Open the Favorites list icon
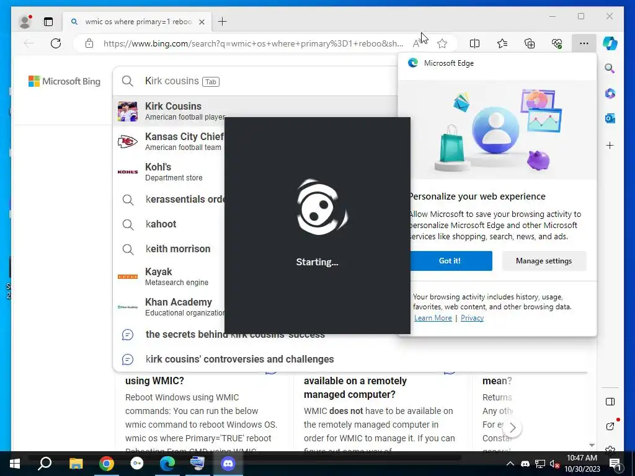This screenshot has width=635, height=476. tap(502, 43)
